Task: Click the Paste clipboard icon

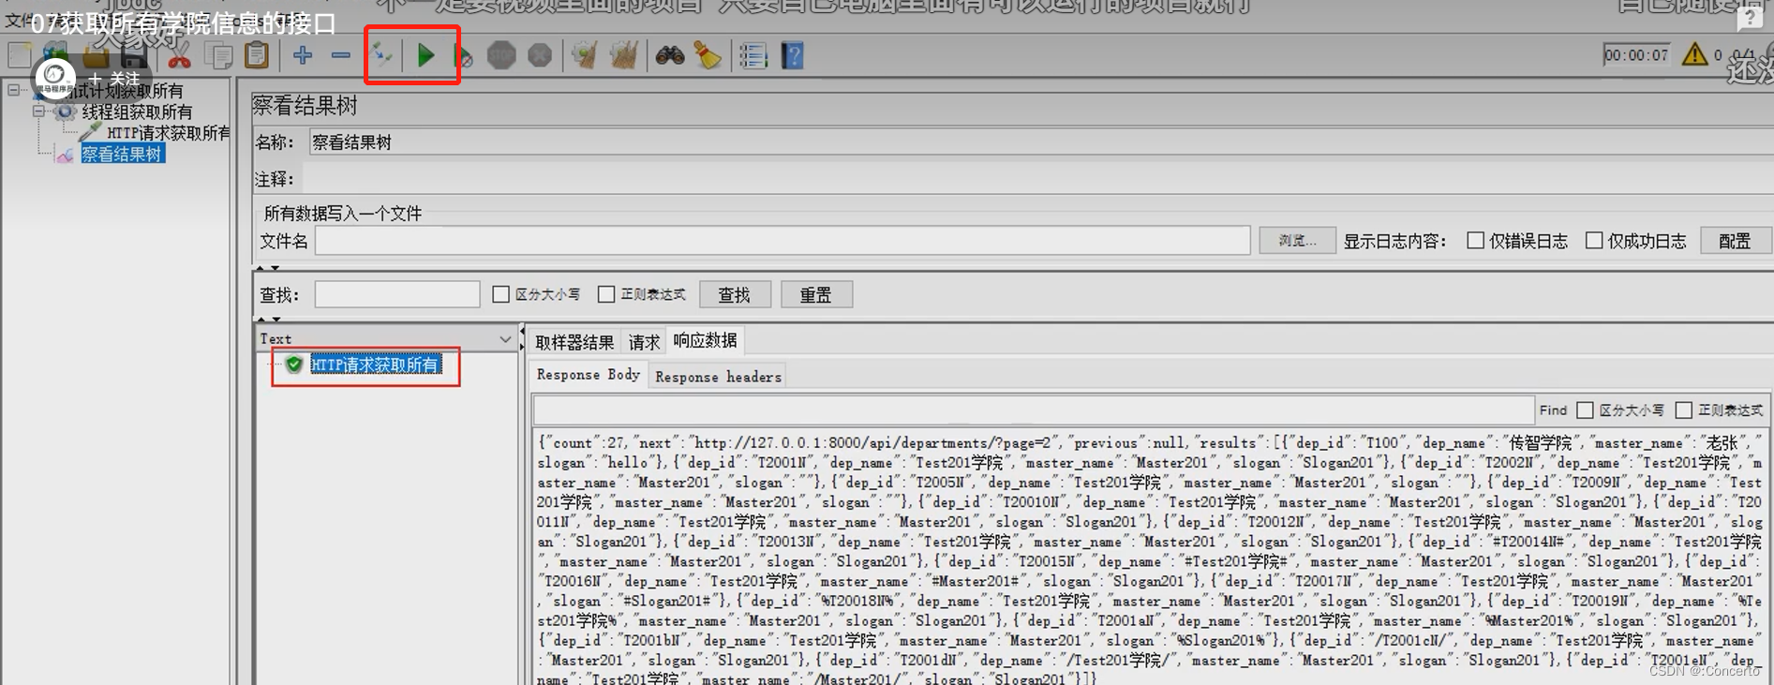Action: 256,55
